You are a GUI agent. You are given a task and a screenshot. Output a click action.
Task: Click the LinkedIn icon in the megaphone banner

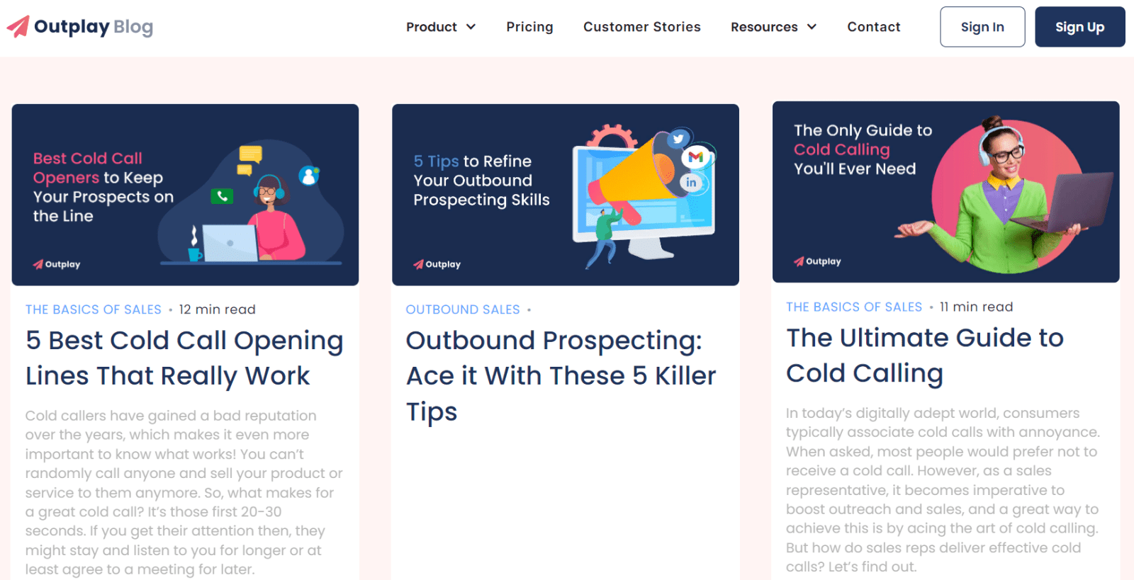tap(690, 183)
